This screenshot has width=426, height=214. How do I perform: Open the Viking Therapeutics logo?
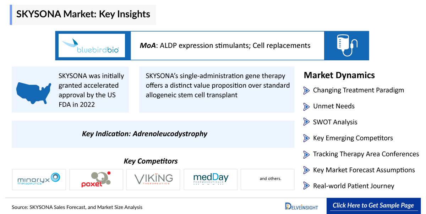(x=153, y=180)
